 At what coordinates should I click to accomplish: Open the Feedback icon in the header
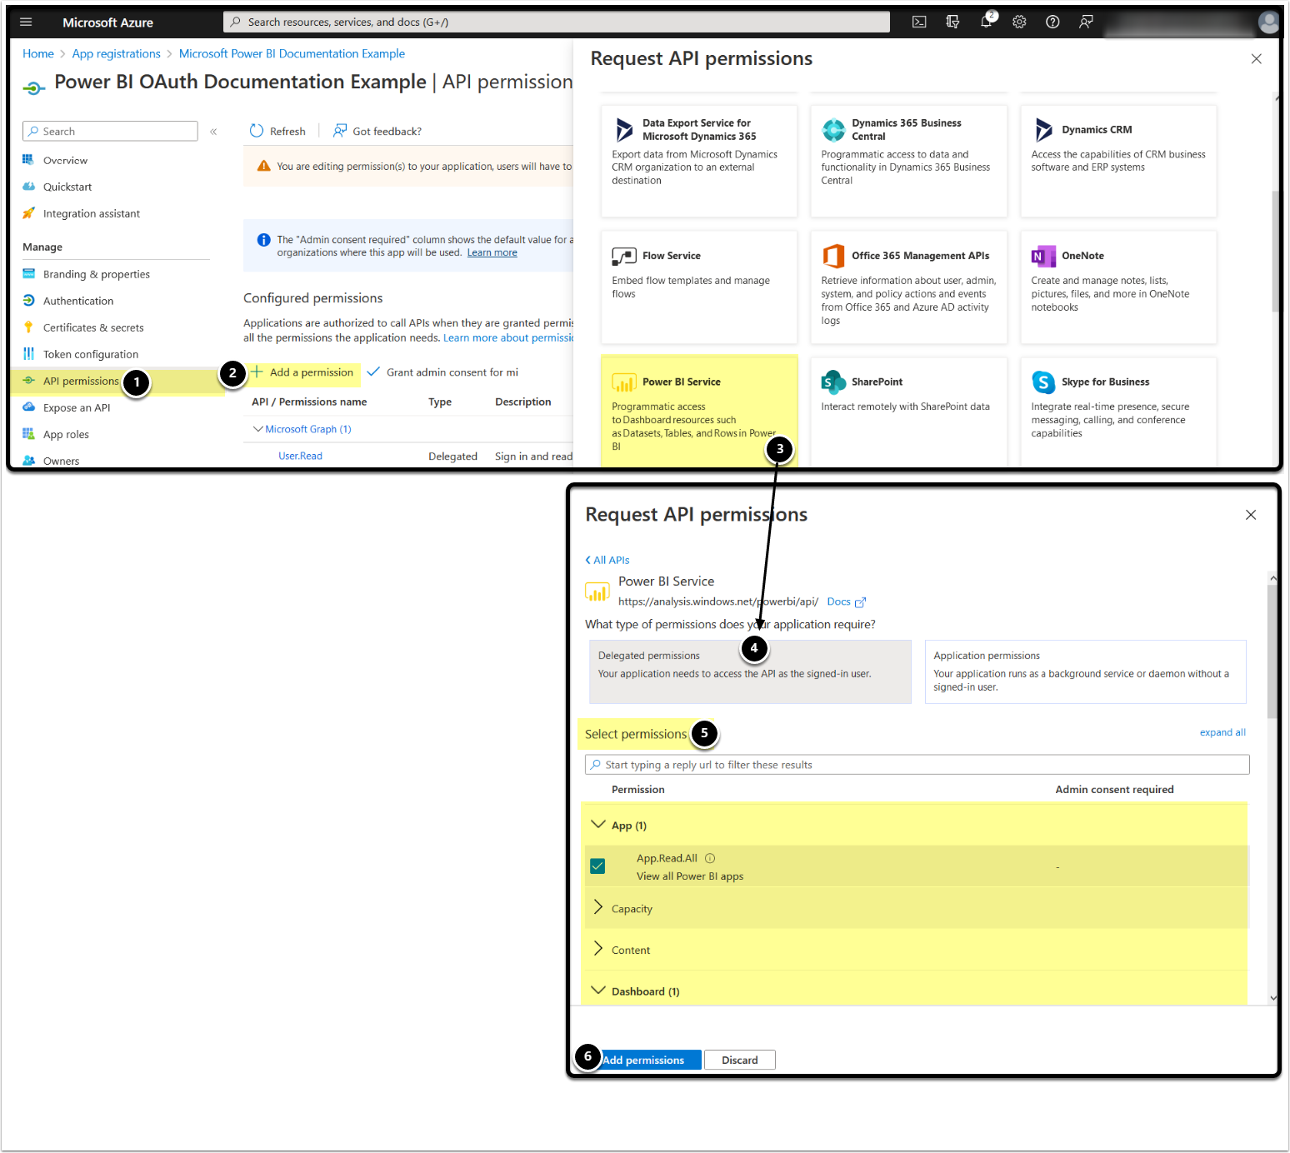[1086, 22]
